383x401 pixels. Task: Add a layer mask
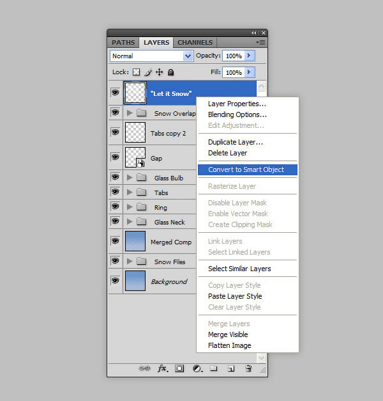point(179,368)
